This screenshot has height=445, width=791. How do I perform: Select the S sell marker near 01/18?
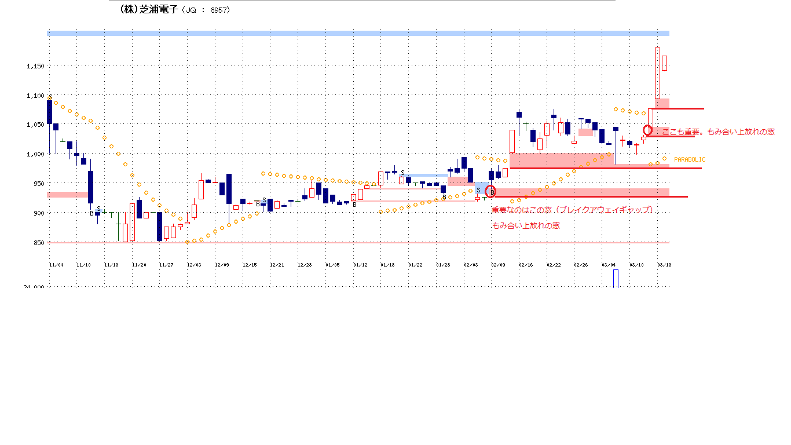[x=402, y=173]
